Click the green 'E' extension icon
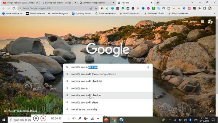The width and height of the screenshot is (218, 123). click(x=153, y=8)
